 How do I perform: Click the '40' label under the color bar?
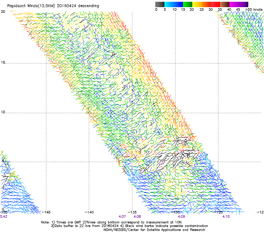[x=229, y=10]
